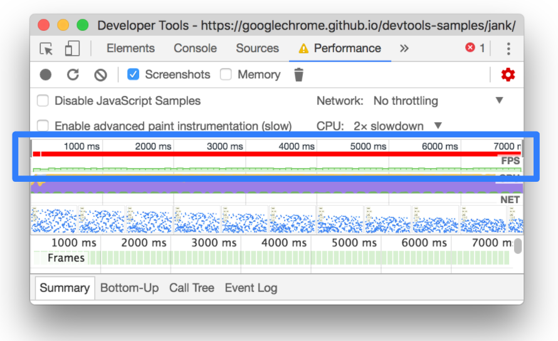Open capture settings via red gear
558x341 pixels.
point(508,75)
